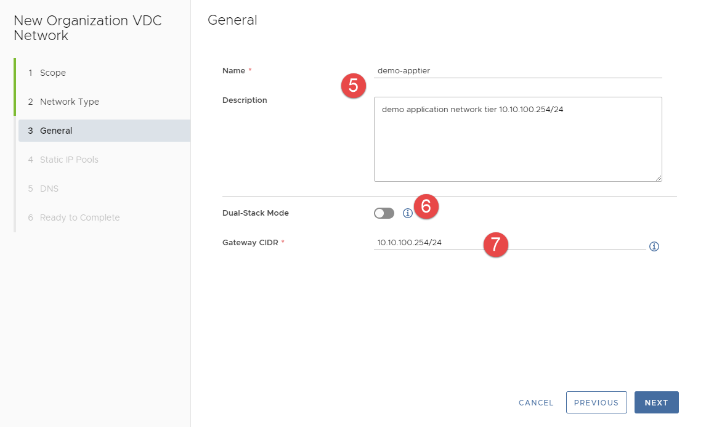706x427 pixels.
Task: Proceed with the Next button
Action: coord(656,402)
